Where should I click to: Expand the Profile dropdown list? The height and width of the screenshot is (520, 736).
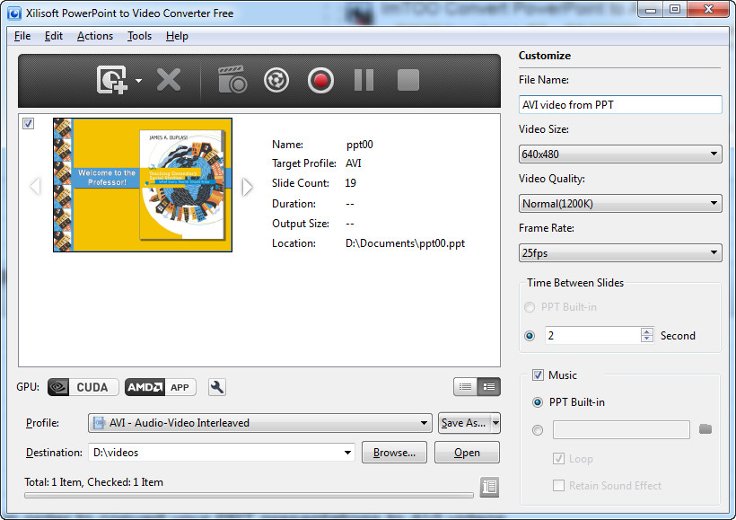[423, 422]
